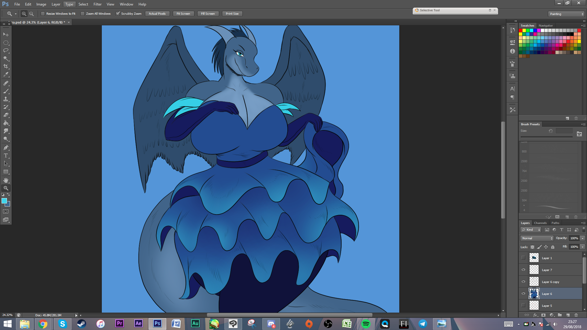Open the blend mode Normal dropdown
The height and width of the screenshot is (330, 587).
pos(537,238)
